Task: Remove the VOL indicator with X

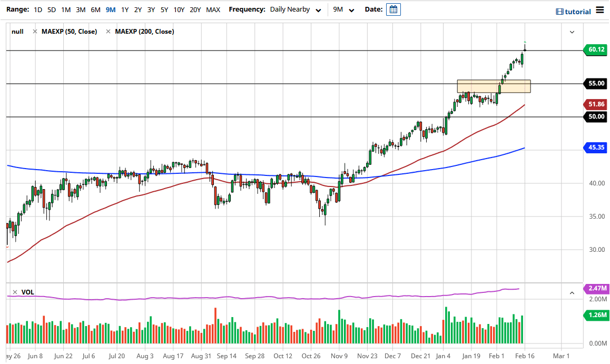Action: pyautogui.click(x=15, y=292)
